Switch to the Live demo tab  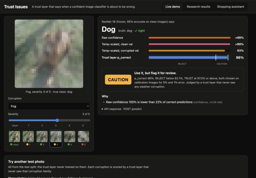172,7
